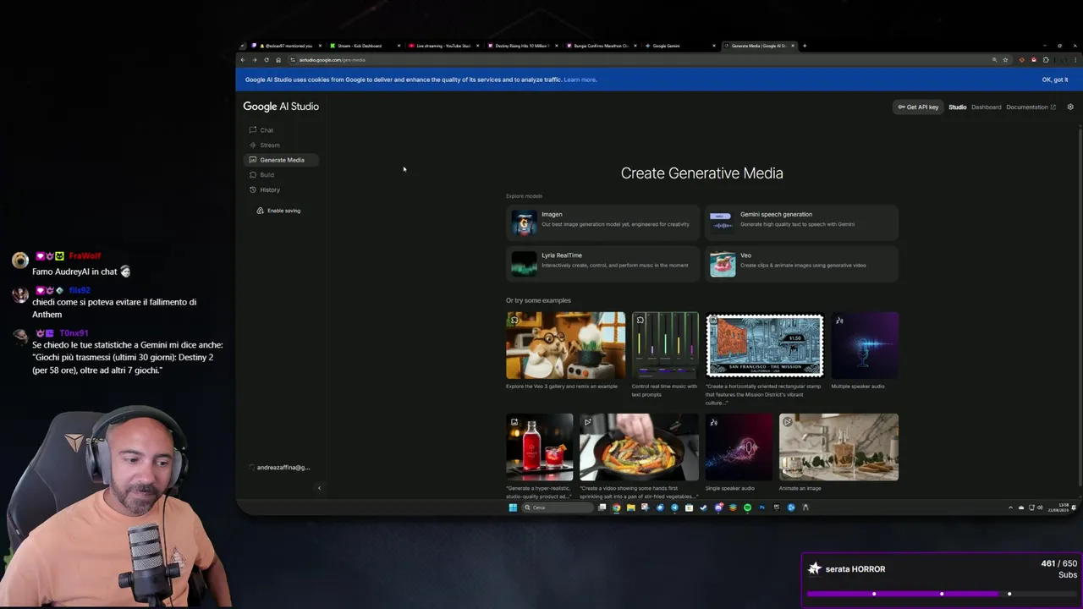Expand the system tray hidden icons chevron

pos(1011,507)
